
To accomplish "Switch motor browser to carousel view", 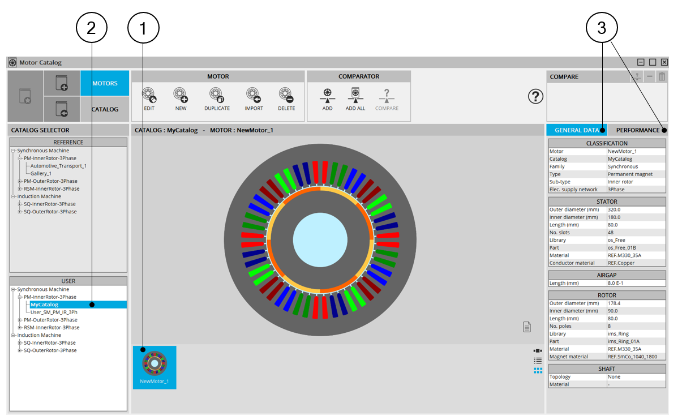I will coord(538,351).
